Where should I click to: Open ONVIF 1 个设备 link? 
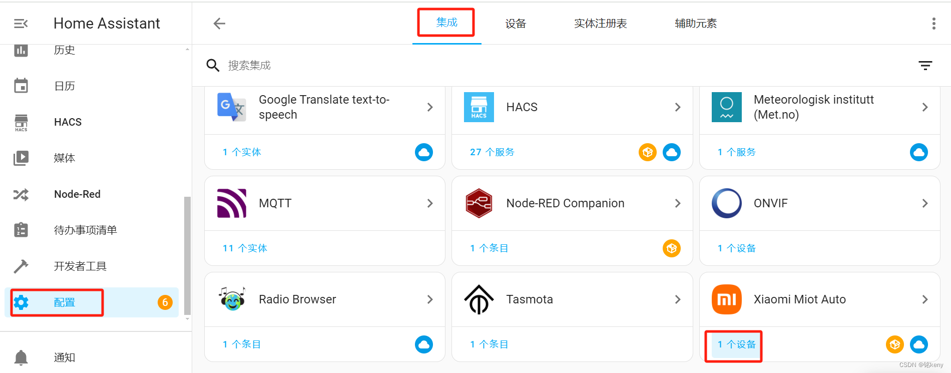tap(737, 248)
